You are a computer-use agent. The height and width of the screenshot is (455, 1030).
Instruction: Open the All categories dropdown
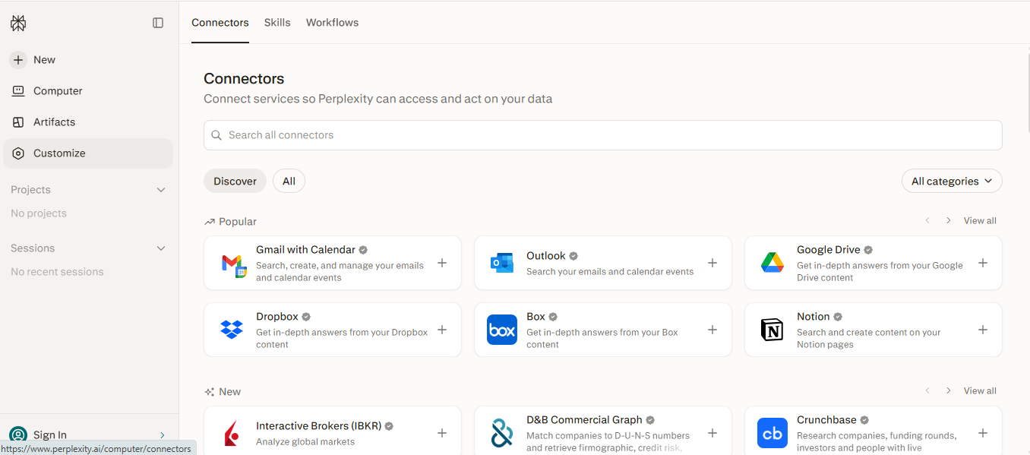point(952,181)
